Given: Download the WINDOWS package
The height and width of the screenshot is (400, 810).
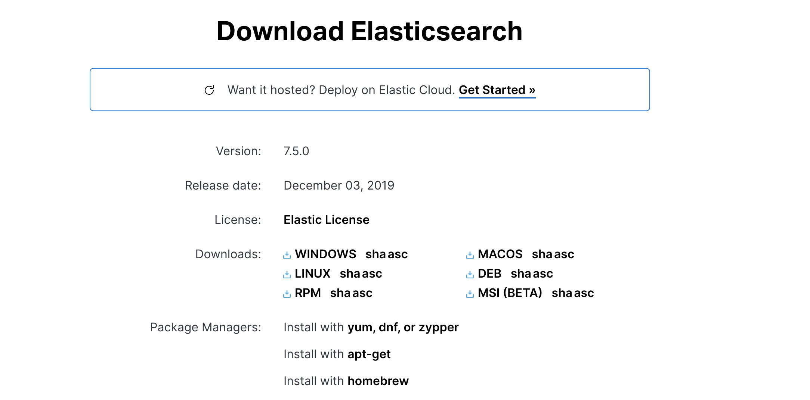Looking at the screenshot, I should click(x=325, y=254).
